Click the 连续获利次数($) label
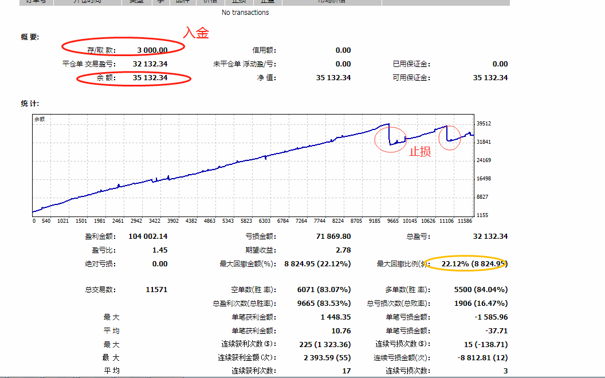 coord(249,344)
